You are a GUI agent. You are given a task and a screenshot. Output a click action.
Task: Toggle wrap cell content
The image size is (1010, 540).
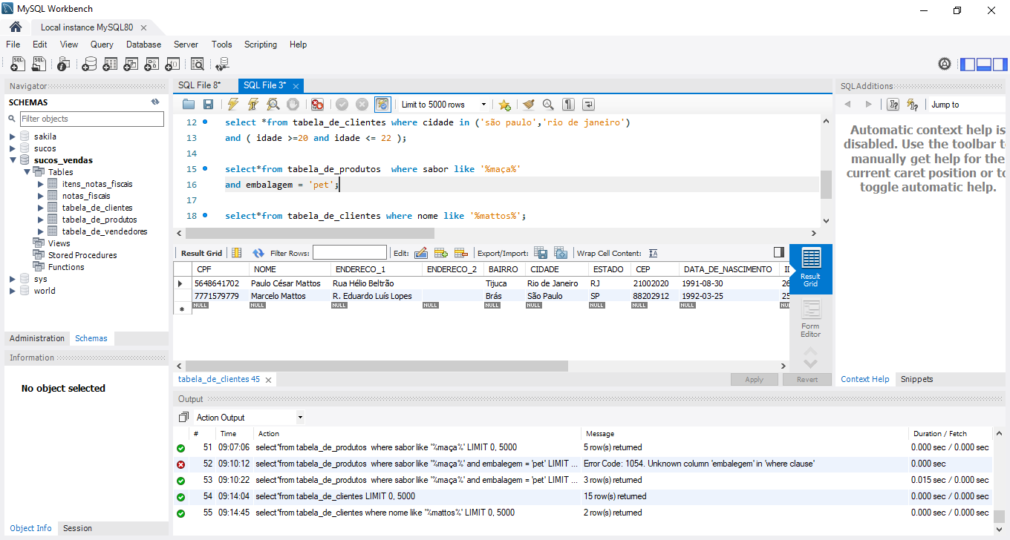(653, 253)
